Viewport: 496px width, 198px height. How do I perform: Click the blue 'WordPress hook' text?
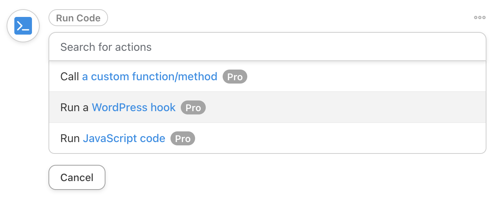point(134,107)
